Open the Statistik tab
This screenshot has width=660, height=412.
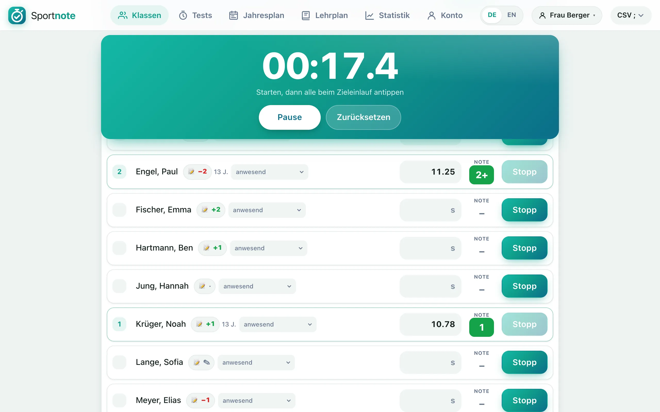click(387, 15)
